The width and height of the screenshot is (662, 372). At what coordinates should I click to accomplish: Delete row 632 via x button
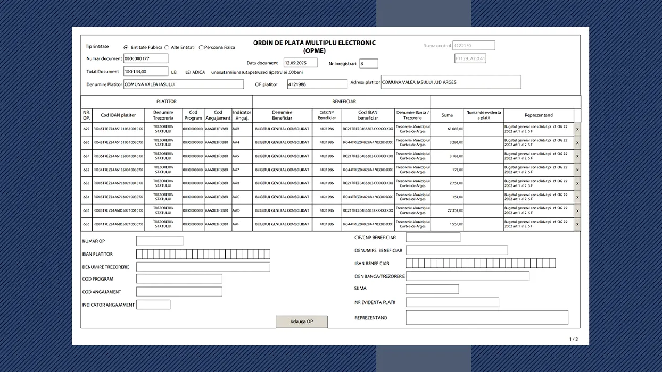coord(577,170)
